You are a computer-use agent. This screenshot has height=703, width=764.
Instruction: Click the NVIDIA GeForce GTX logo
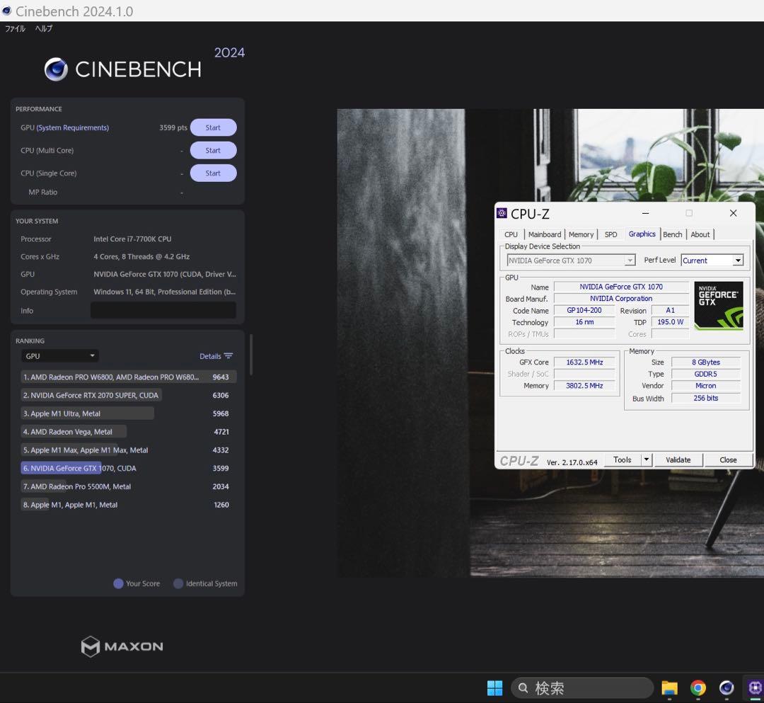(x=718, y=305)
